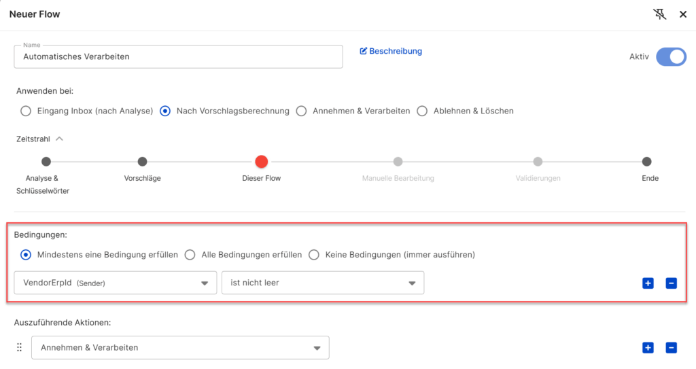This screenshot has height=369, width=696.
Task: Open the 'ist nicht leer' operator dropdown
Action: tap(323, 283)
